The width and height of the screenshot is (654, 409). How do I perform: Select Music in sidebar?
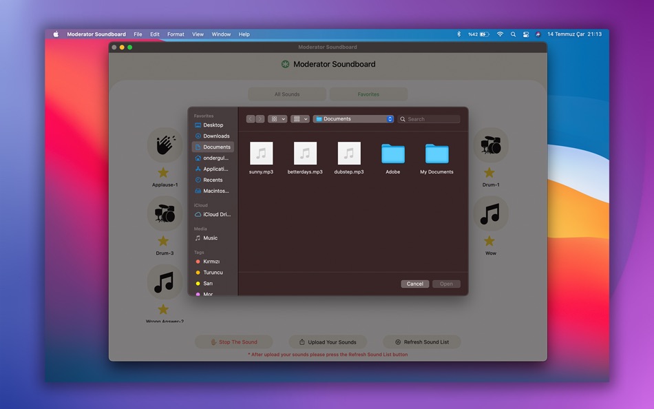tap(213, 238)
